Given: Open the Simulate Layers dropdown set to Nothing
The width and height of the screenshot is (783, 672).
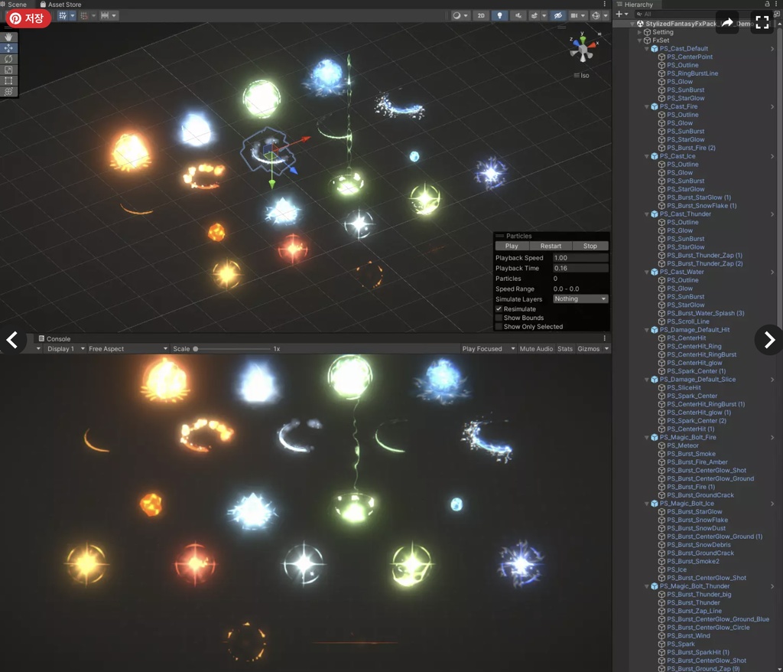Looking at the screenshot, I should coord(580,298).
